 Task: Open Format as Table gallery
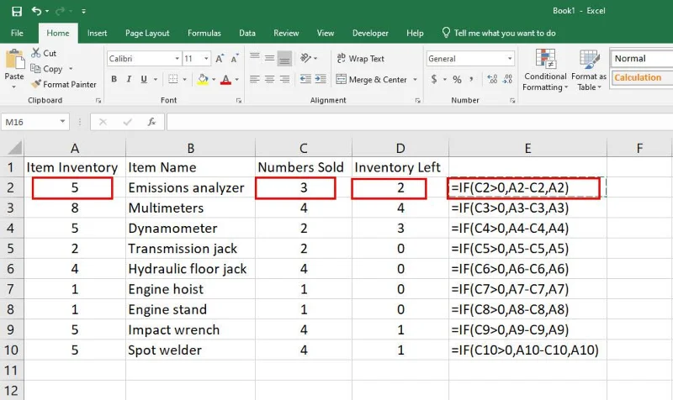pyautogui.click(x=589, y=70)
